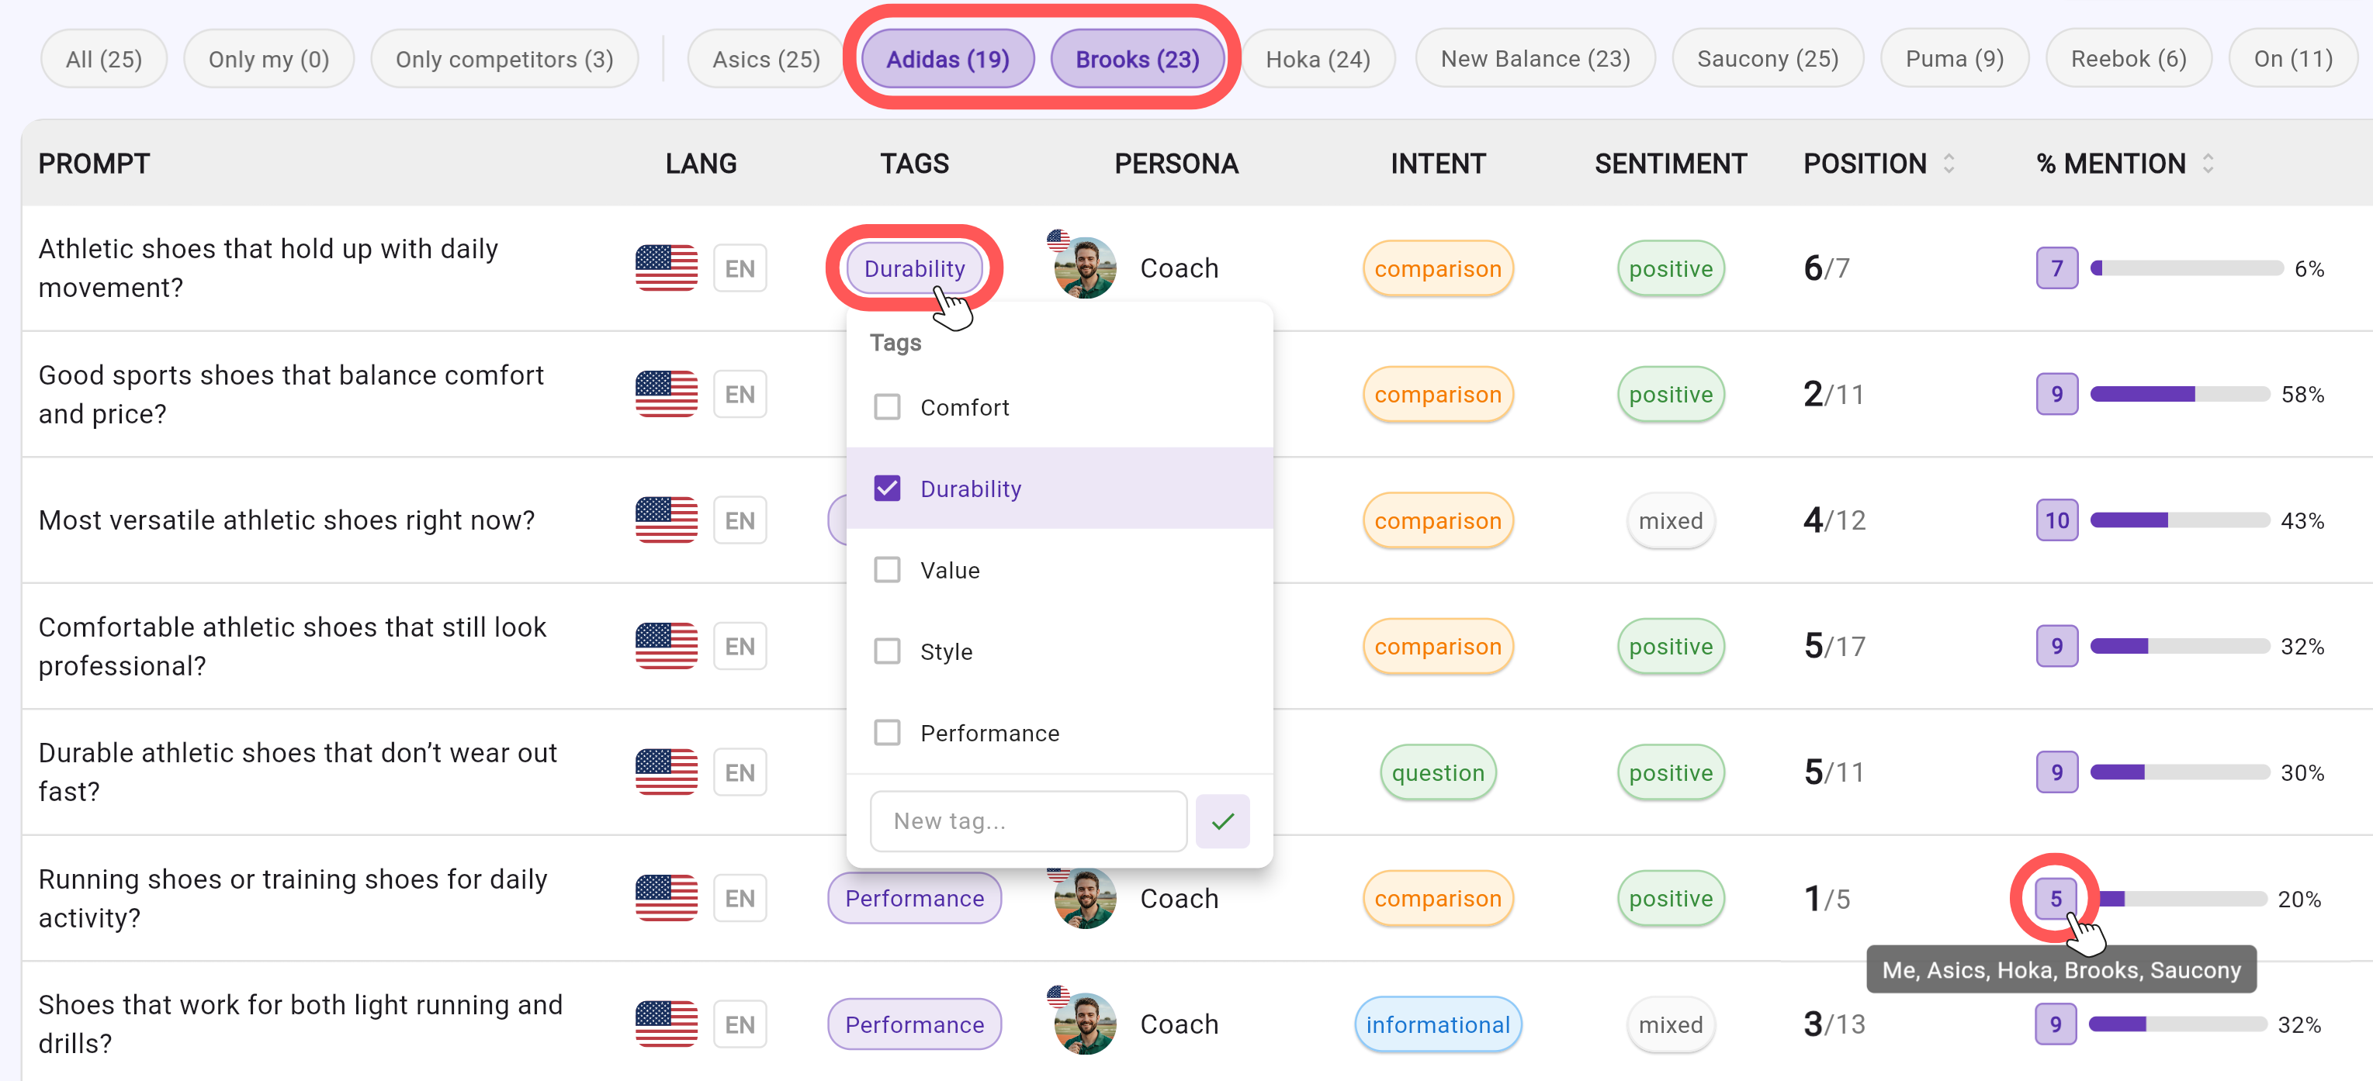The height and width of the screenshot is (1081, 2373).
Task: Confirm the new tag with the green checkmark icon
Action: point(1222,820)
